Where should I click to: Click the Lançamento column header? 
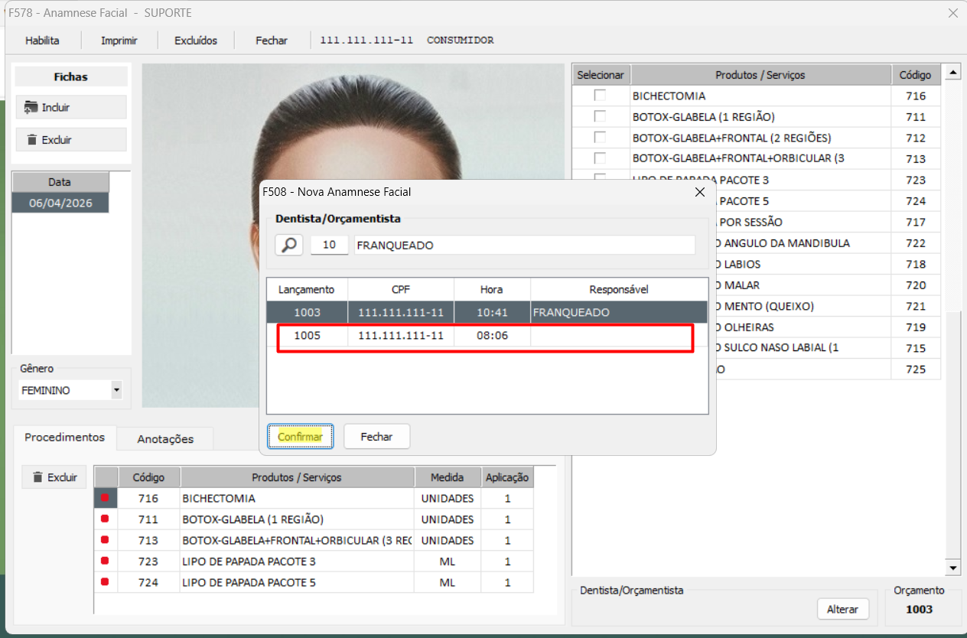pyautogui.click(x=307, y=289)
